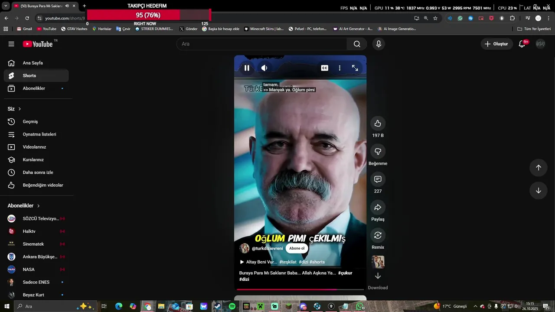Open Oynatma listeleri
This screenshot has width=555, height=312.
click(36, 134)
